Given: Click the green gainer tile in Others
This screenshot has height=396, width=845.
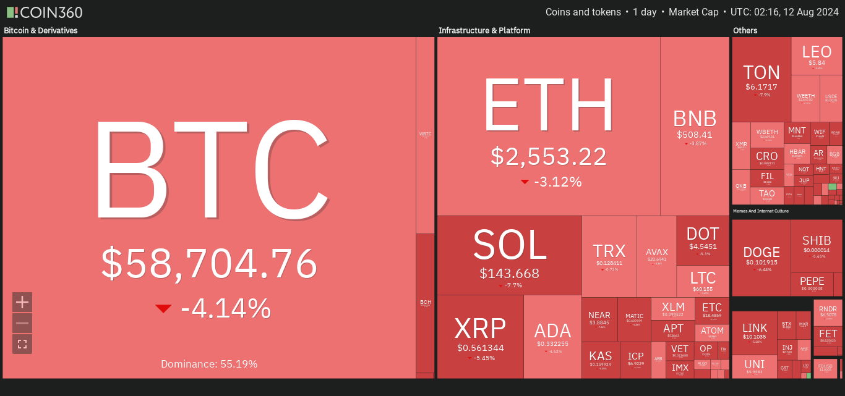Looking at the screenshot, I should (x=833, y=187).
